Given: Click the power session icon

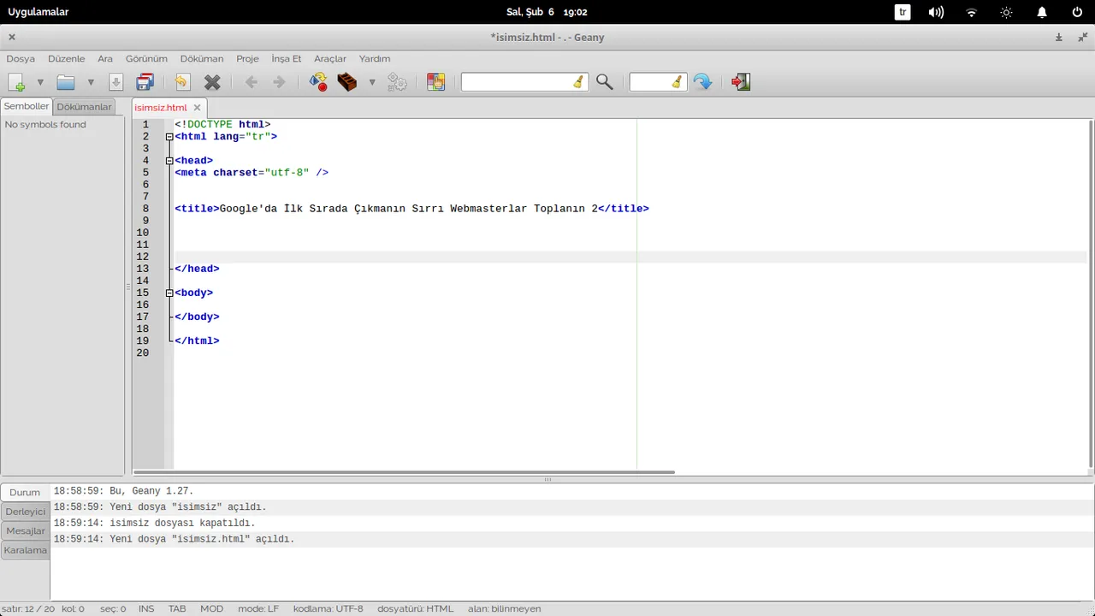Looking at the screenshot, I should 1077,12.
